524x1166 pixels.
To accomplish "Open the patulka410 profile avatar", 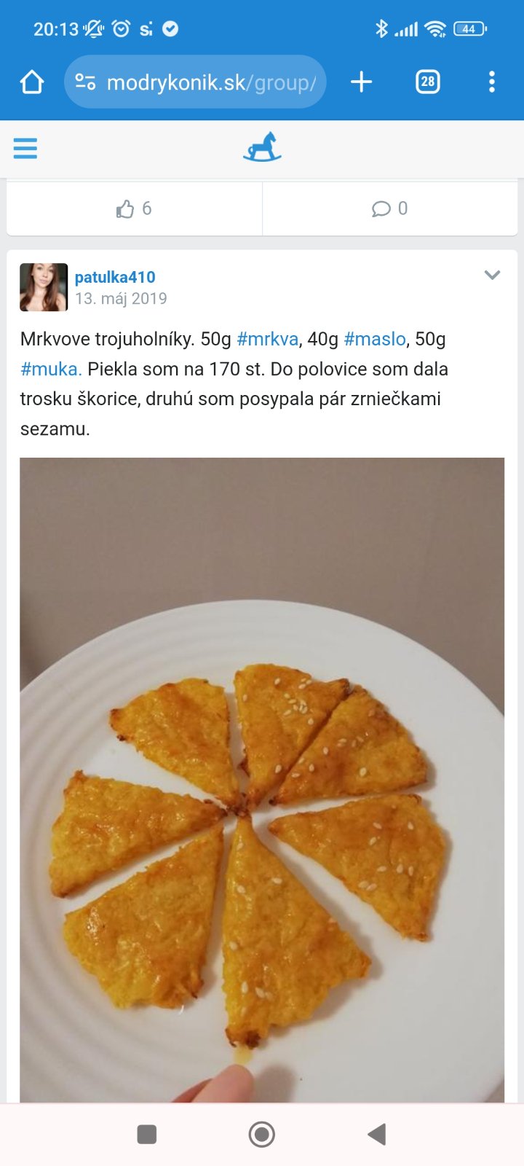I will 44,287.
